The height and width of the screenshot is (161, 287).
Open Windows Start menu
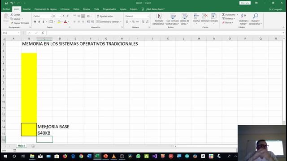5,156
